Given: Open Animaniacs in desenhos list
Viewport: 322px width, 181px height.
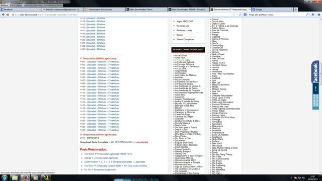Looking at the screenshot, I should pyautogui.click(x=181, y=73).
